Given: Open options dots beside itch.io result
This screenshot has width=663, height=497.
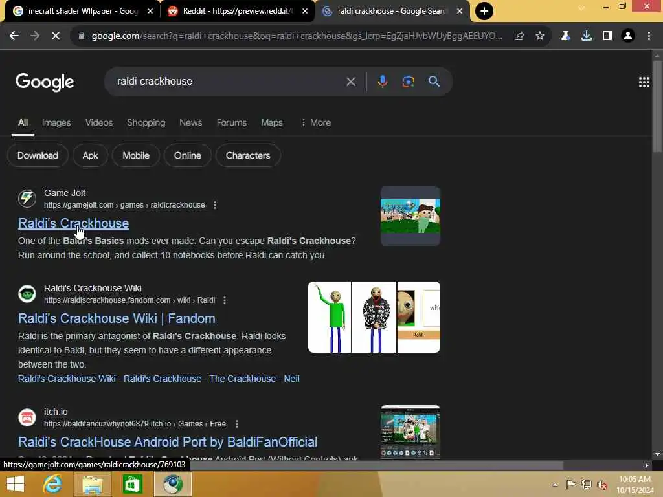Looking at the screenshot, I should click(x=237, y=423).
